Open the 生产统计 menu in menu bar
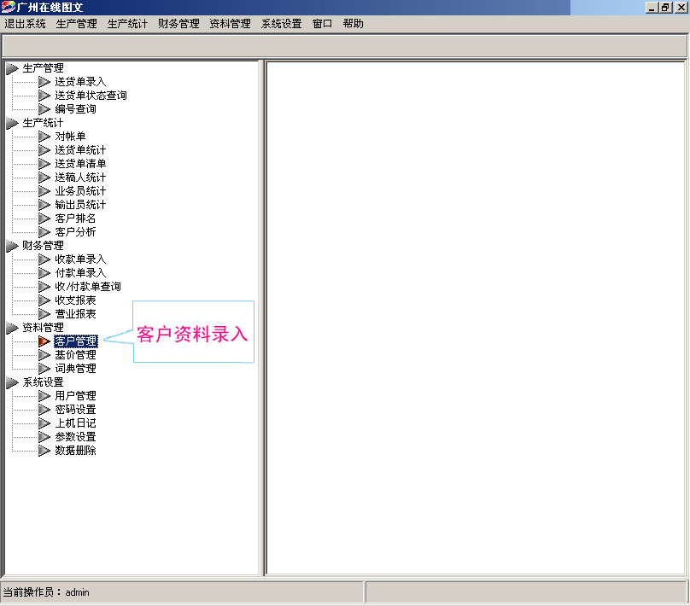The height and width of the screenshot is (606, 690). point(127,24)
